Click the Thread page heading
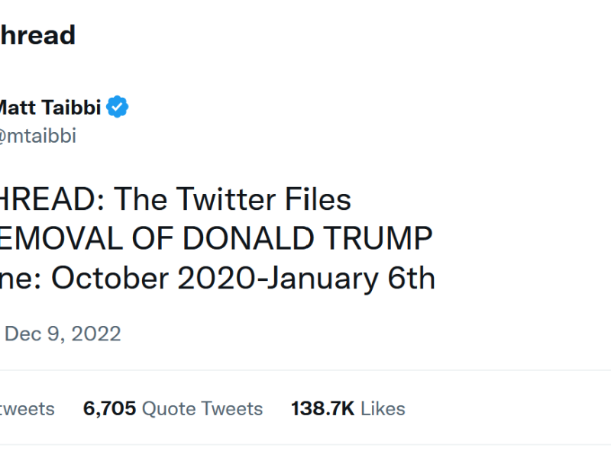This screenshot has width=611, height=458. pos(38,35)
